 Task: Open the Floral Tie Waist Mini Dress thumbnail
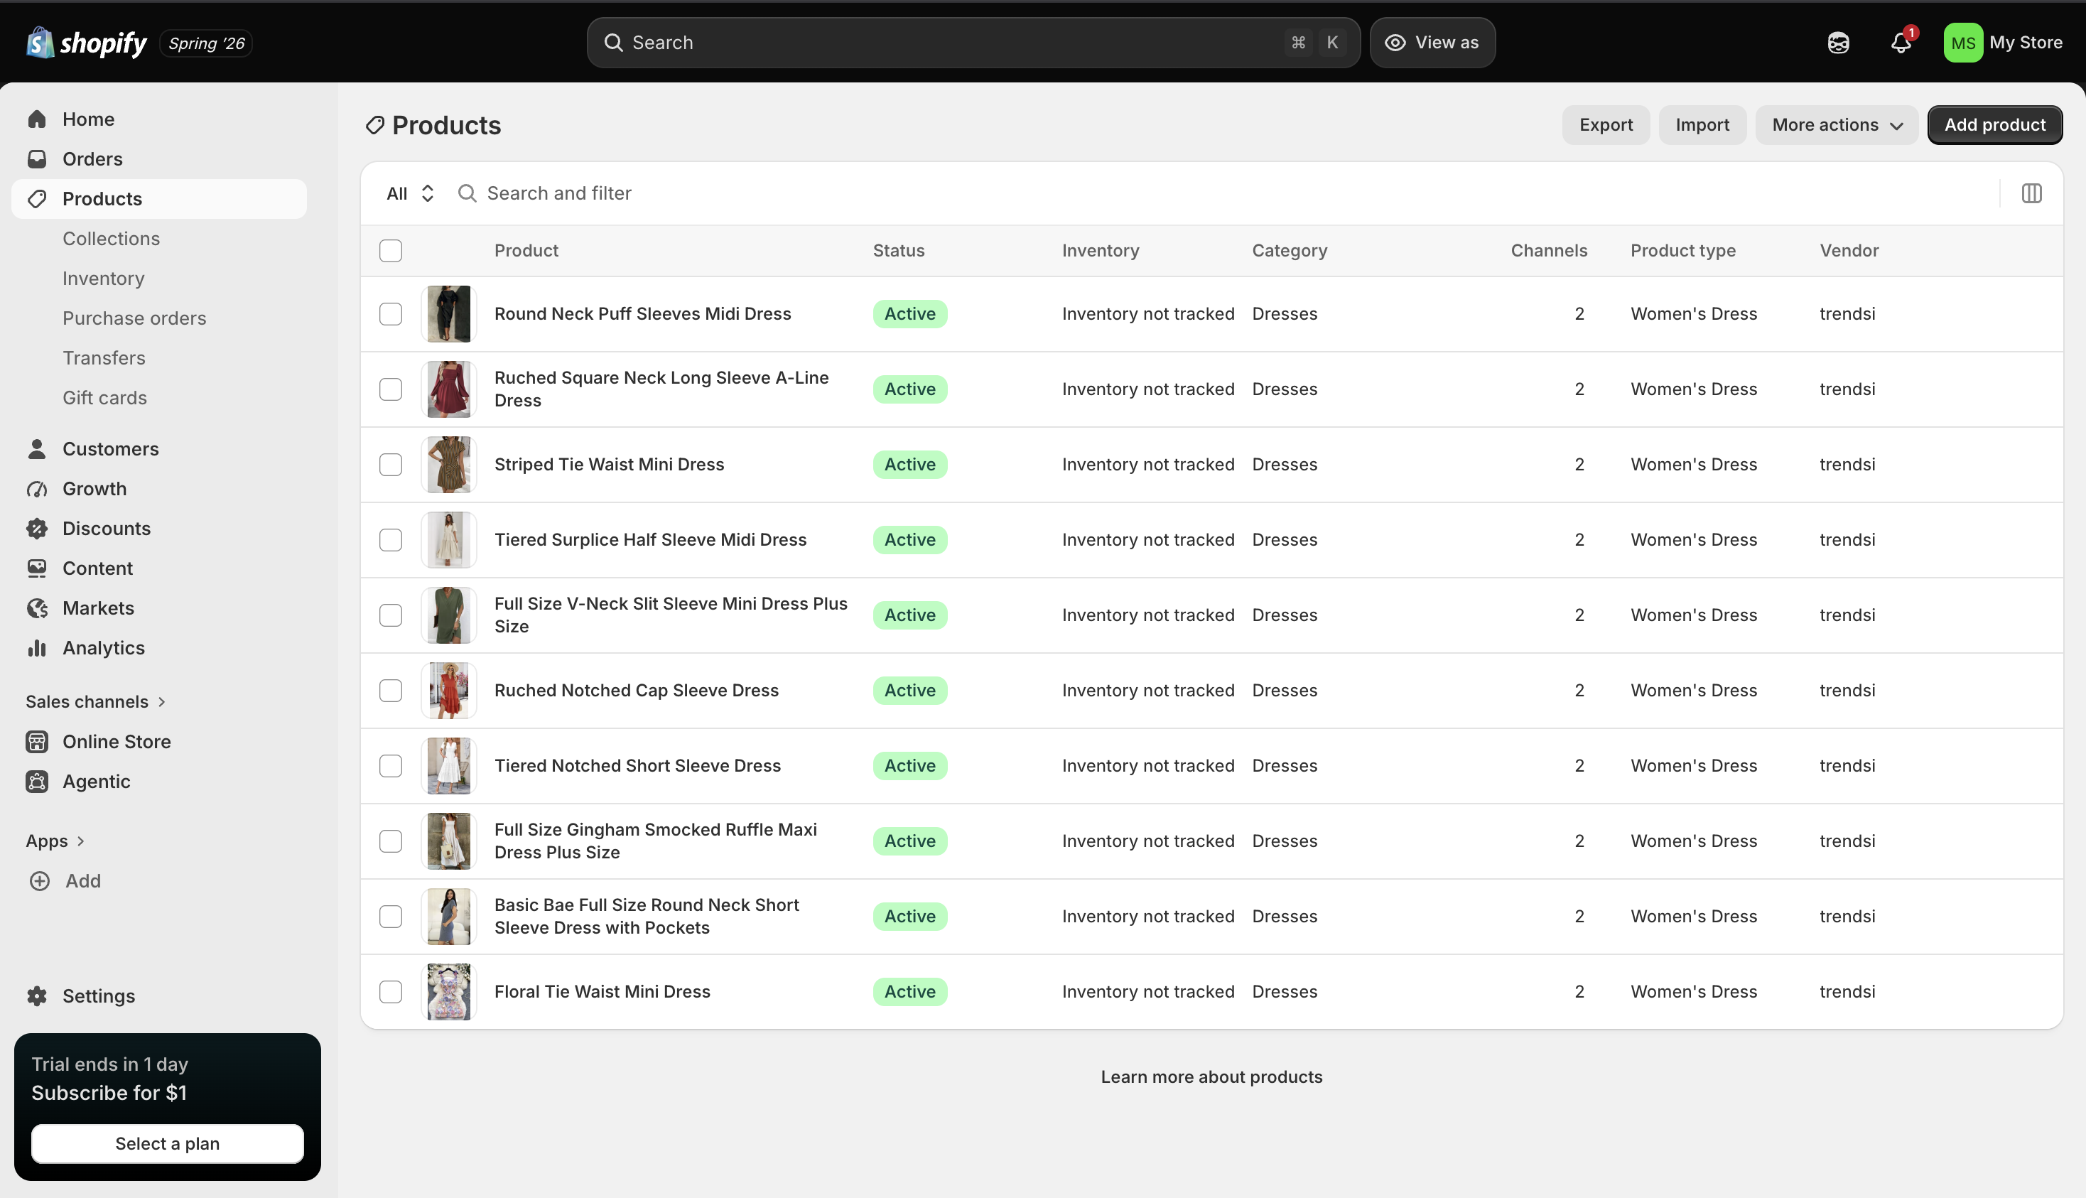point(448,991)
